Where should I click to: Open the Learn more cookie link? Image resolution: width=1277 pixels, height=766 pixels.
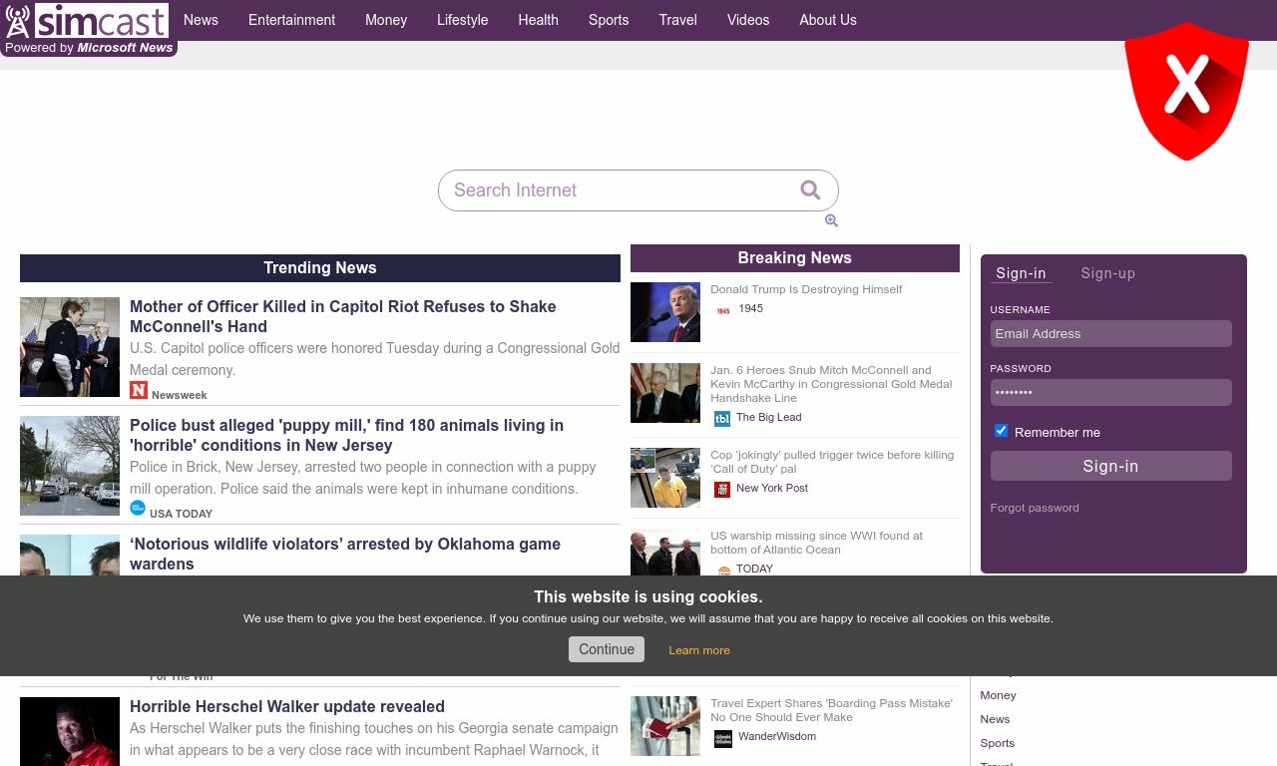coord(699,650)
